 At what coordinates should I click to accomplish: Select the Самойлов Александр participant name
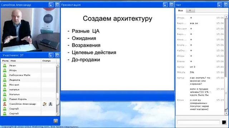pos(23,104)
